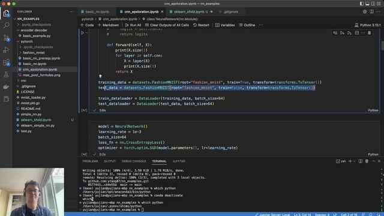
Task: Click Run All in notebook toolbar
Action: click(133, 25)
